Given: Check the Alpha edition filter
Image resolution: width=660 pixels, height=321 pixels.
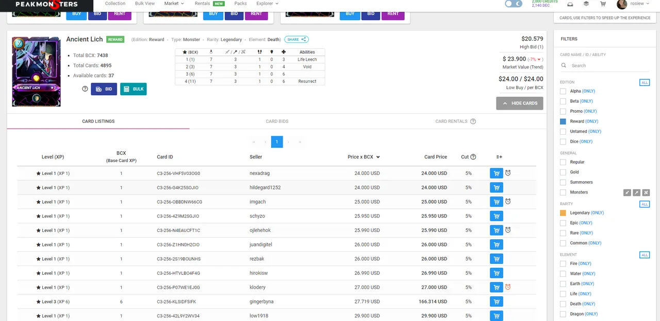Looking at the screenshot, I should (563, 91).
